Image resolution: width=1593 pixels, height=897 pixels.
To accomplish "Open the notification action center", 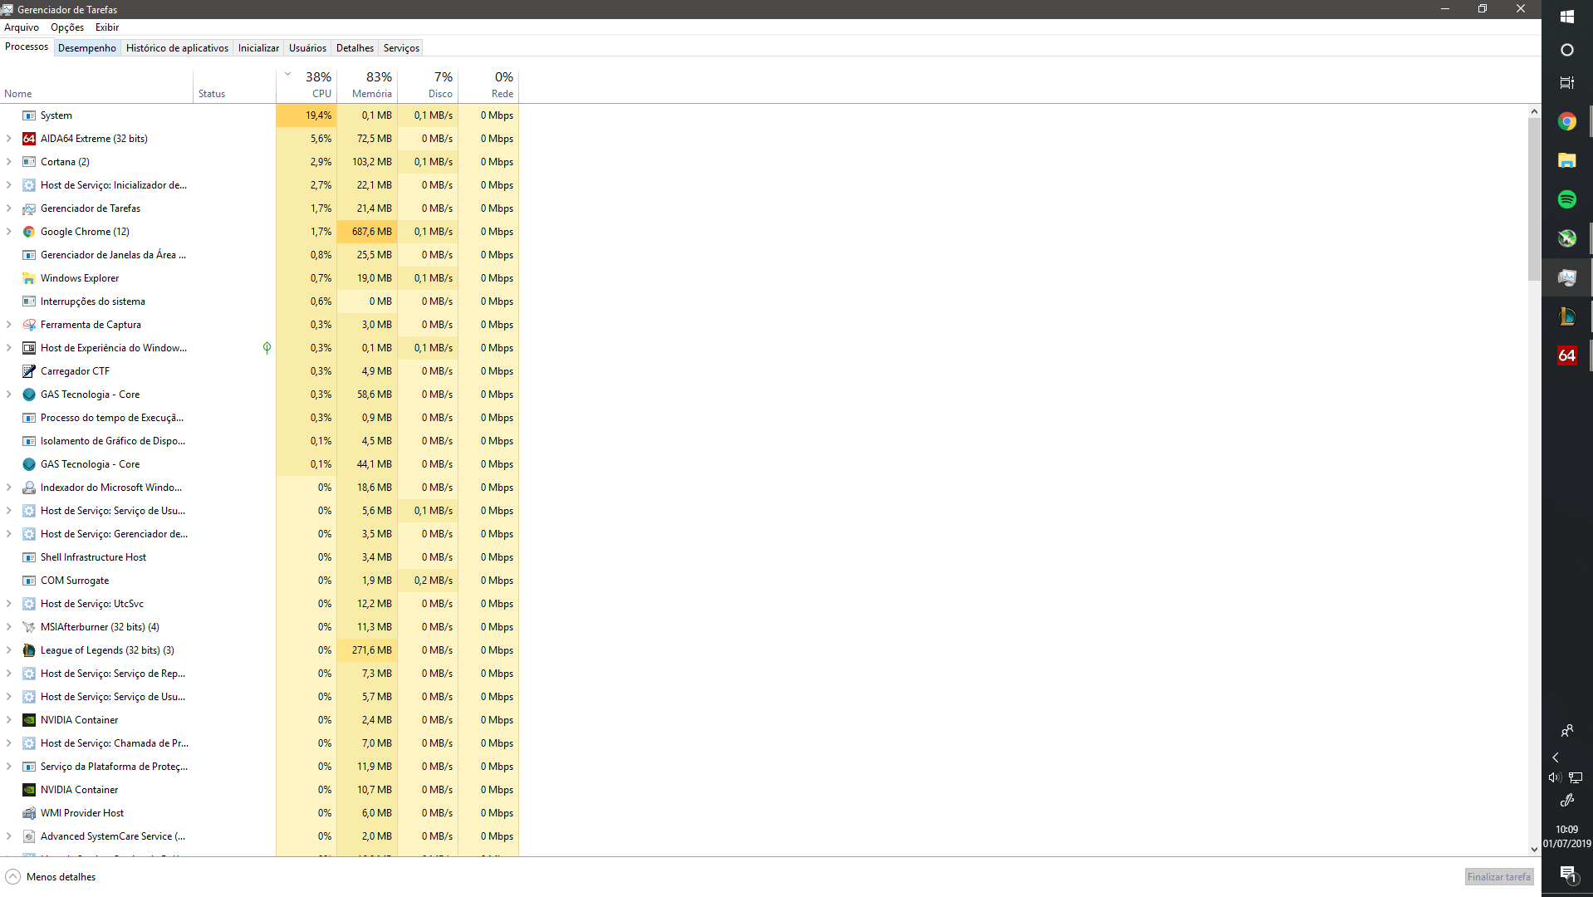I will coord(1567,874).
